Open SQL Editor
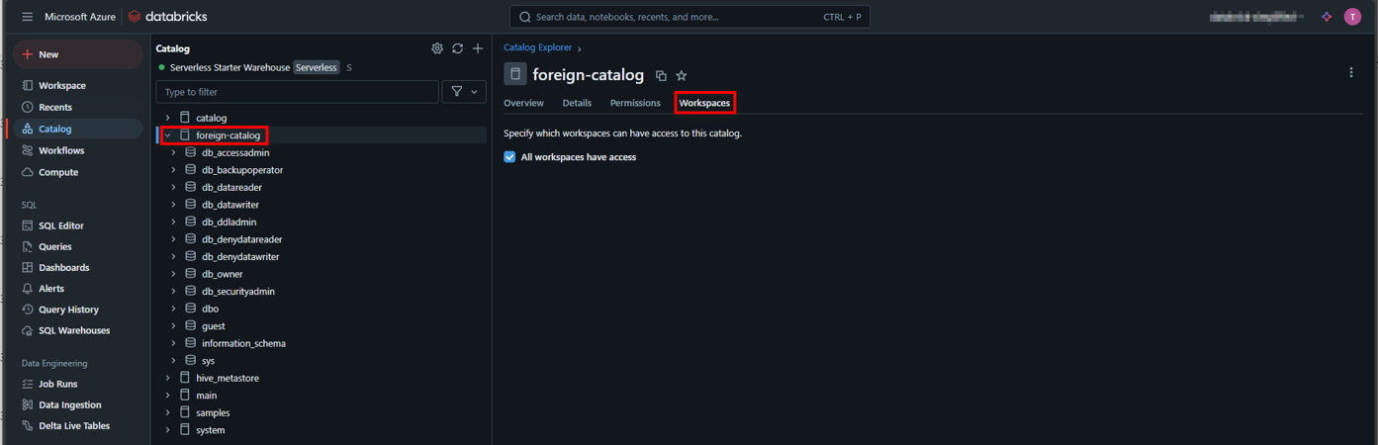The width and height of the screenshot is (1378, 445). pos(78,225)
